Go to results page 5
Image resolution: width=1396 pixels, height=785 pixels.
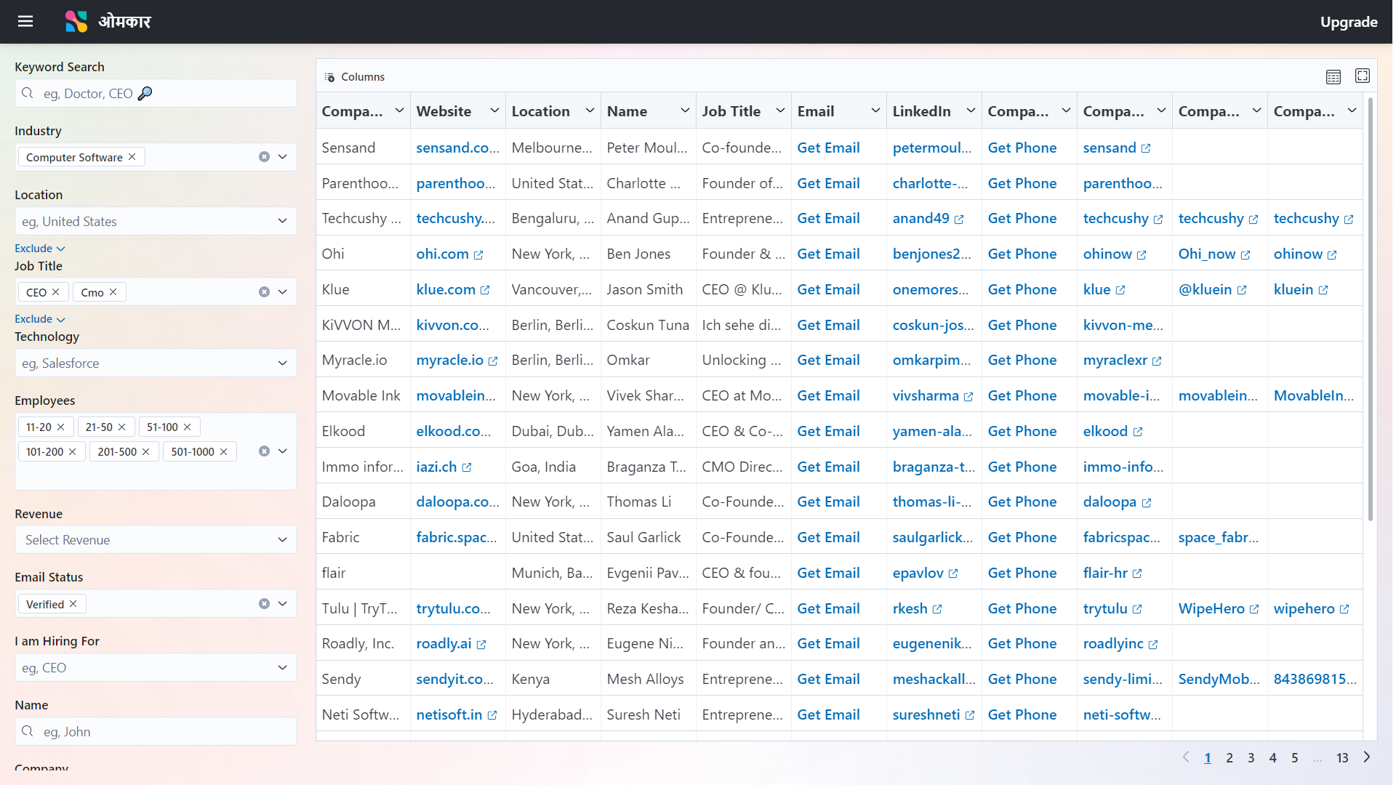1295,757
